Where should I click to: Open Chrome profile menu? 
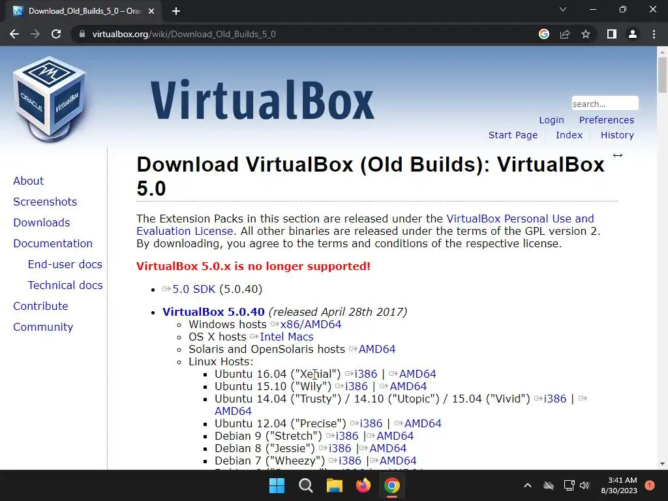[x=633, y=34]
